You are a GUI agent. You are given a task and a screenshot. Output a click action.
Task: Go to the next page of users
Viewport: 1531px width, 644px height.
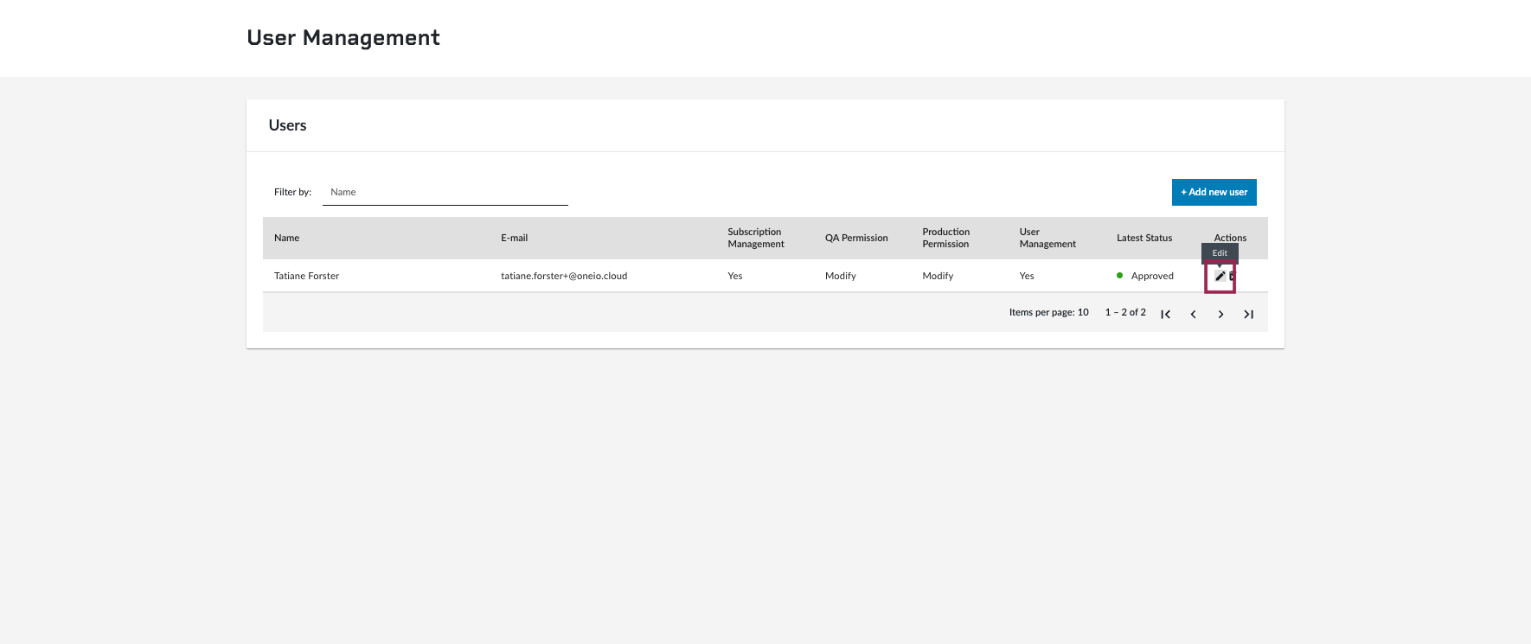point(1220,314)
